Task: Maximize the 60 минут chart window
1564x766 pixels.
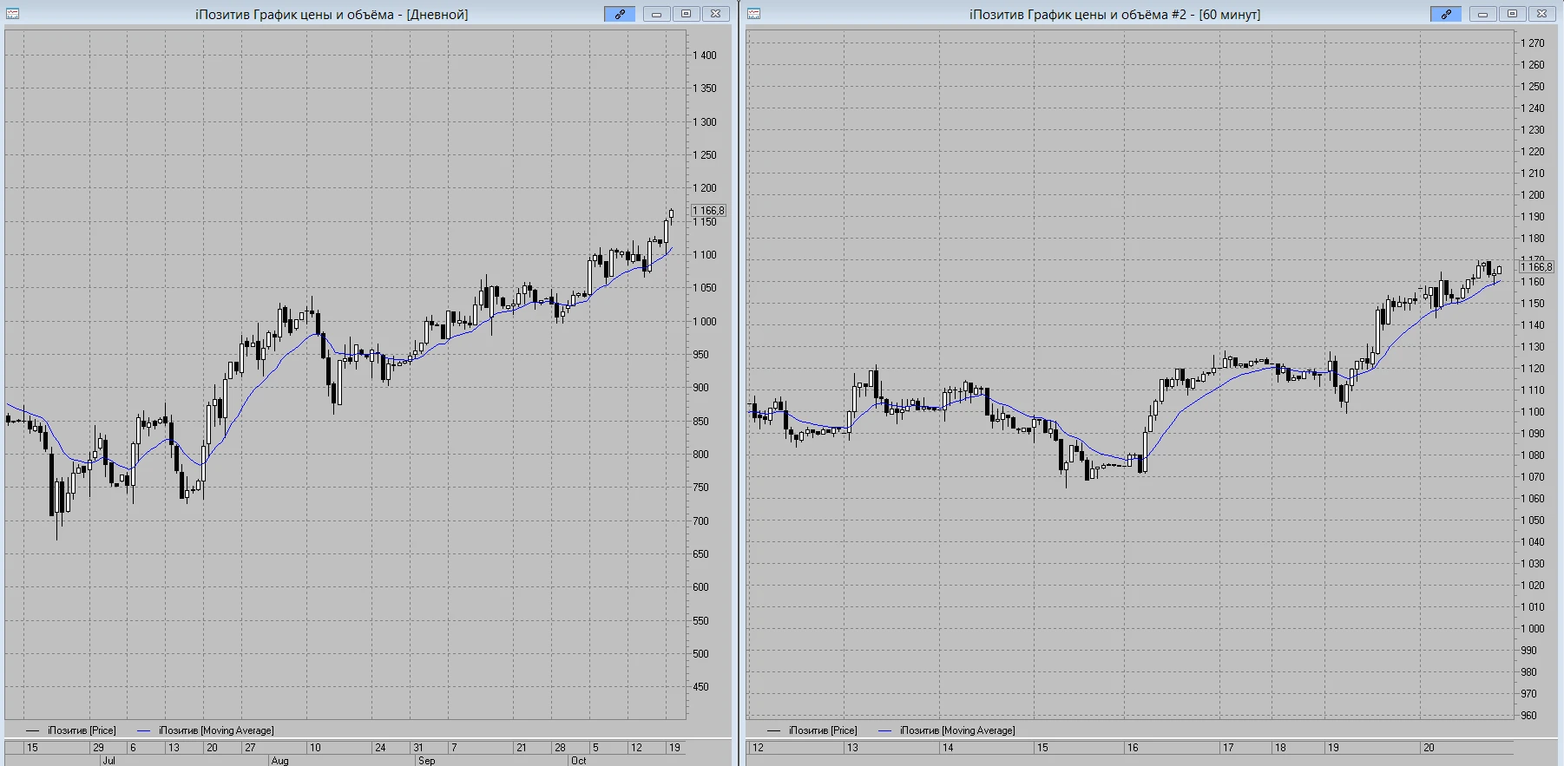Action: [1512, 14]
